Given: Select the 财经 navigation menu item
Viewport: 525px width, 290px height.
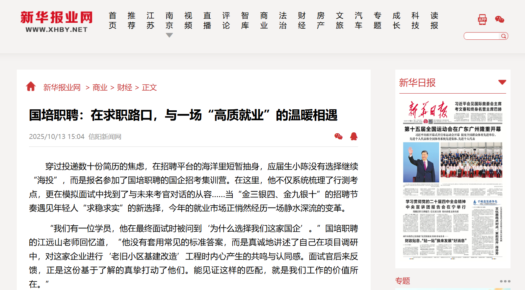Looking at the screenshot, I should click(x=302, y=20).
